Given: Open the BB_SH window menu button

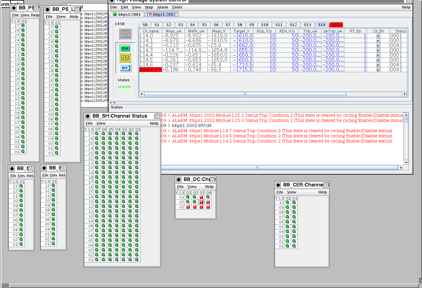Looking at the screenshot, I should point(88,116).
